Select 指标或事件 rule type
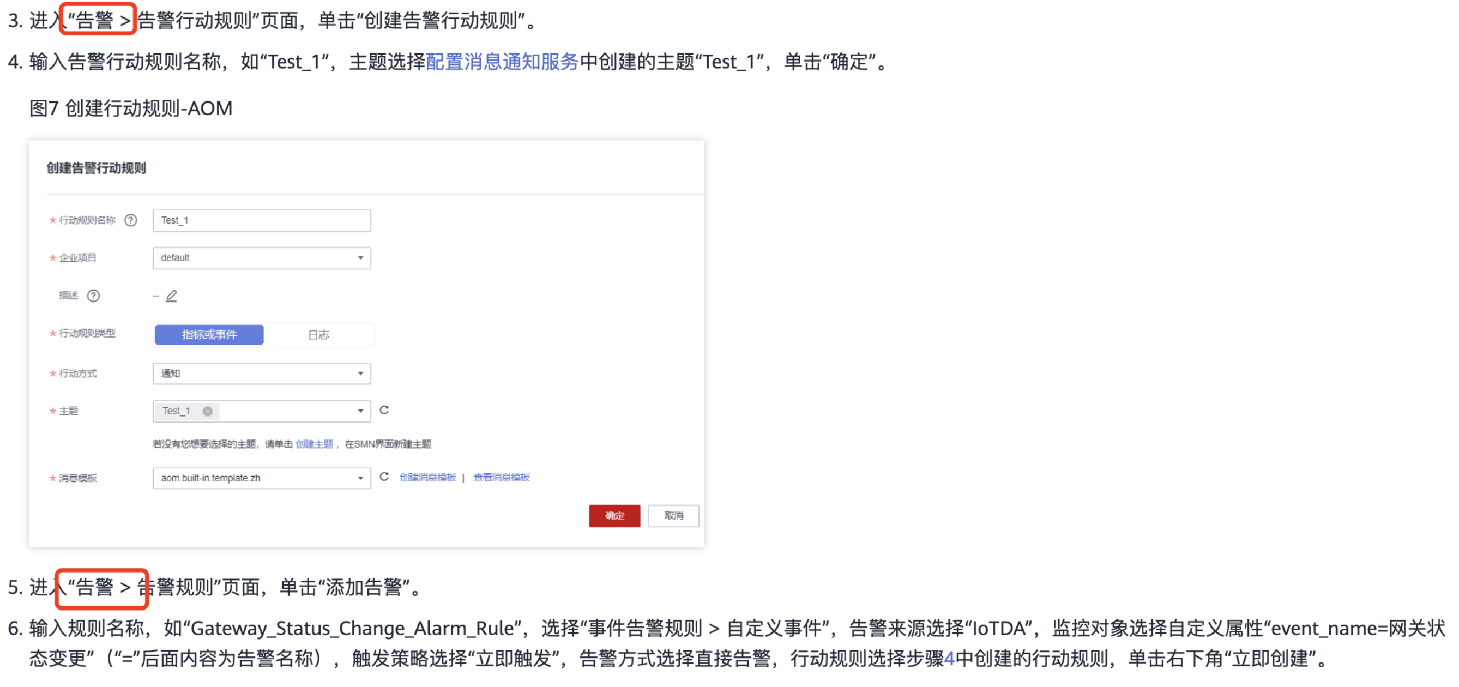1459x687 pixels. [209, 335]
